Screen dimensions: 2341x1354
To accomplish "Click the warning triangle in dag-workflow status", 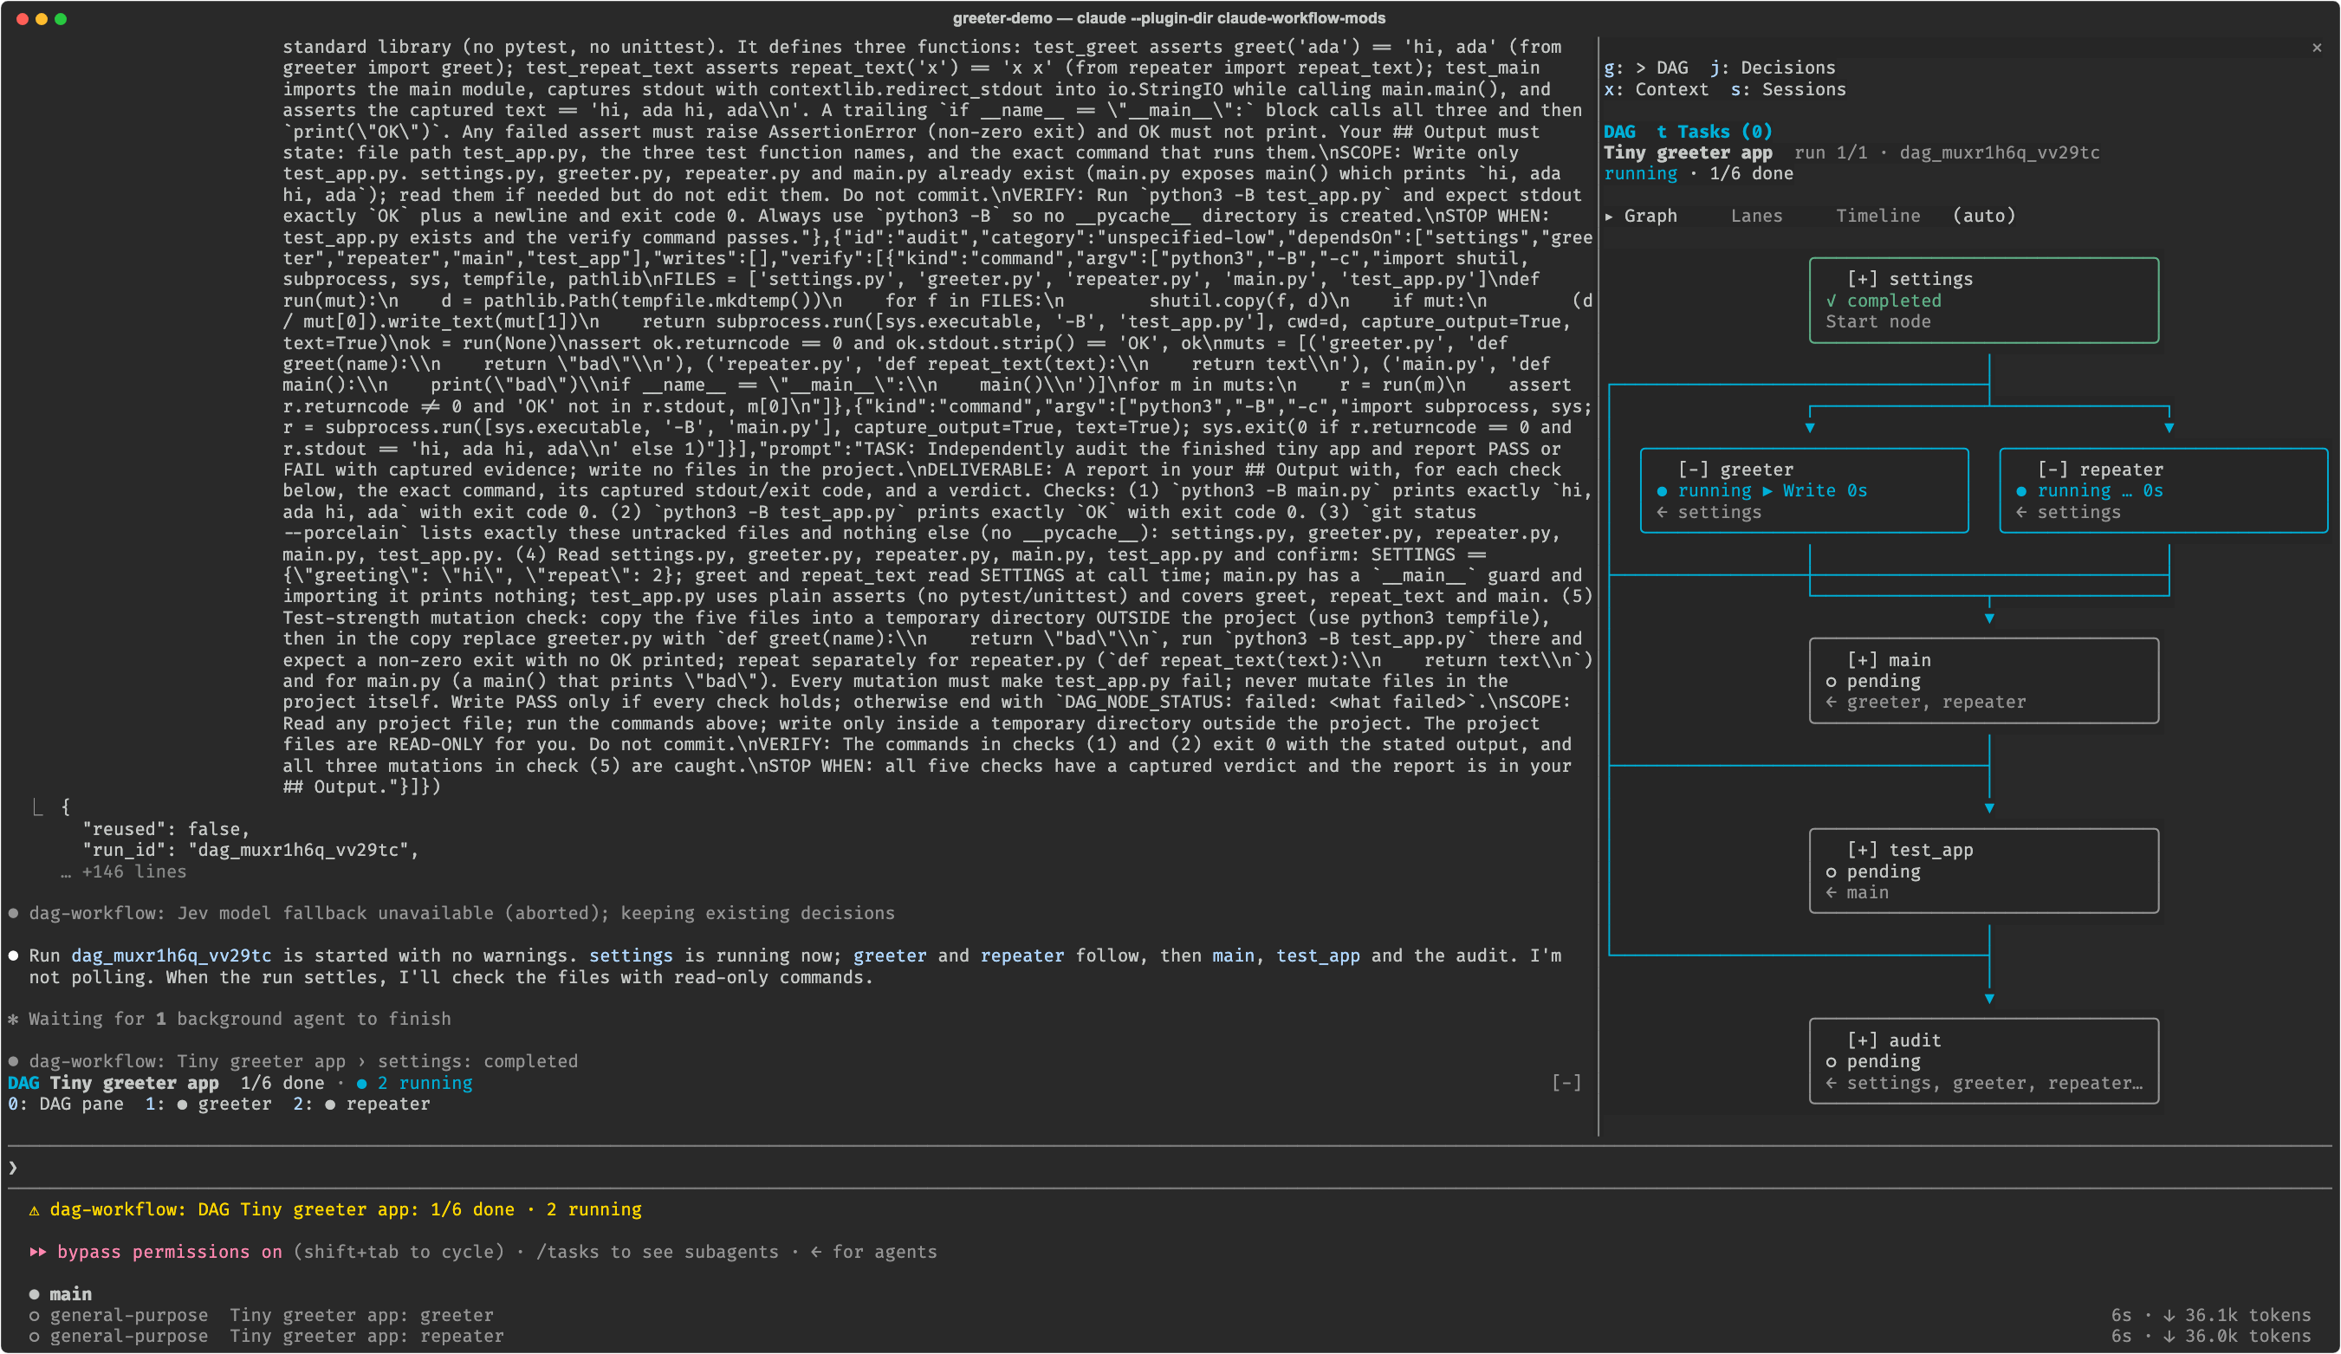I will [35, 1210].
